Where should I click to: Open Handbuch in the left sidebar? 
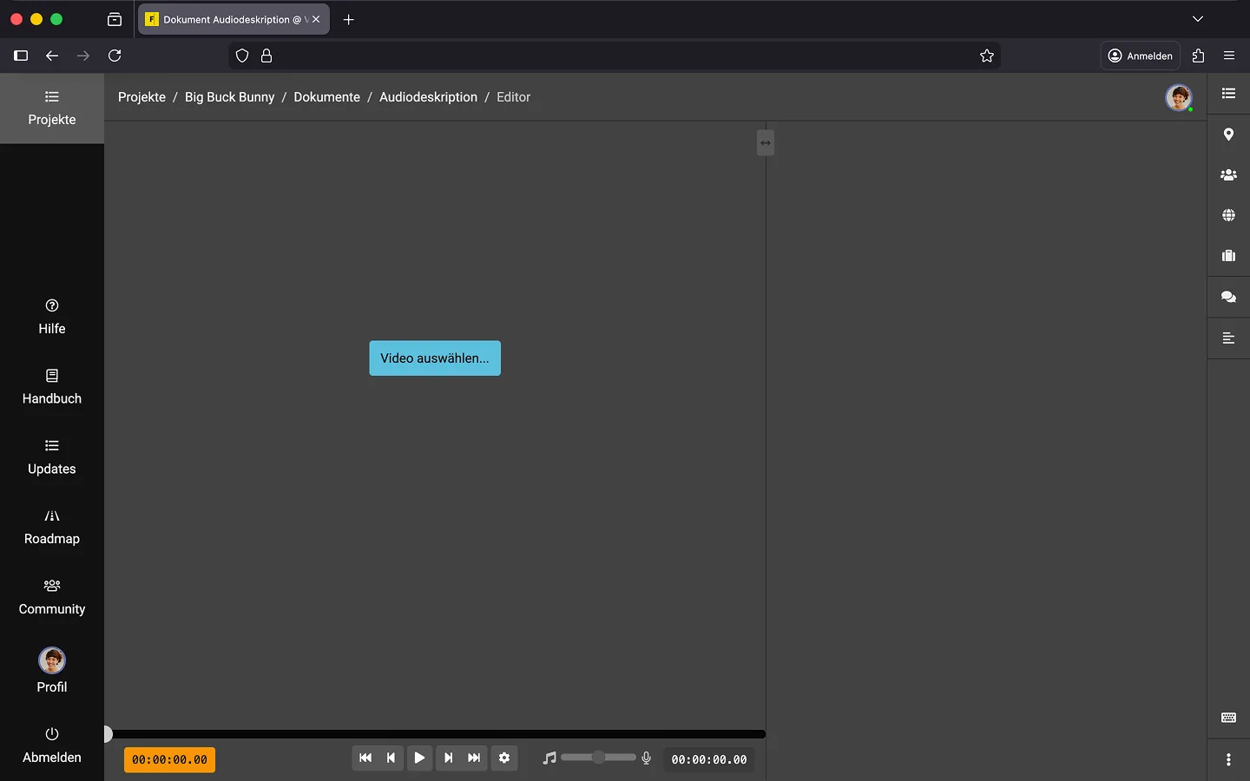click(52, 387)
